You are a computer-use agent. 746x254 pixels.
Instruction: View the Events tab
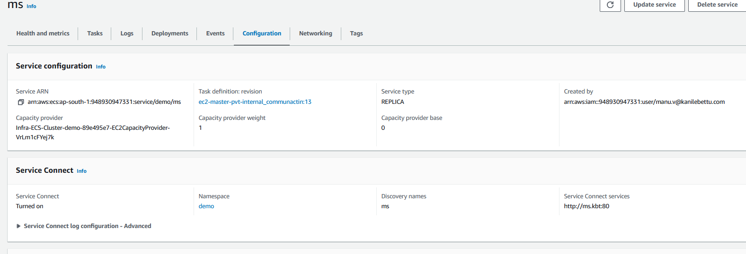tap(215, 34)
